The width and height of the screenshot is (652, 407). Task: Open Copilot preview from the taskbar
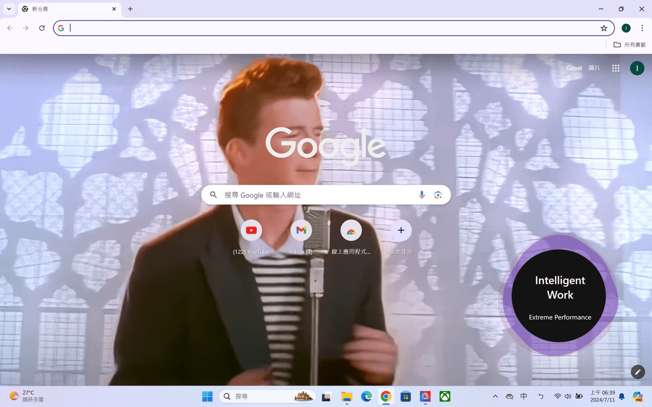coord(638,396)
